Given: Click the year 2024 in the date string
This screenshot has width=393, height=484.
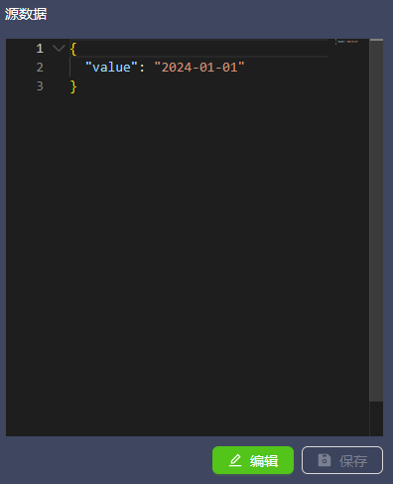Looking at the screenshot, I should pos(177,68).
